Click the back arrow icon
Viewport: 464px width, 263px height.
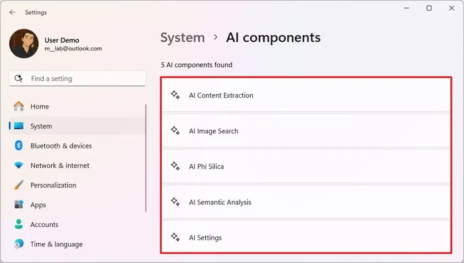coord(12,12)
